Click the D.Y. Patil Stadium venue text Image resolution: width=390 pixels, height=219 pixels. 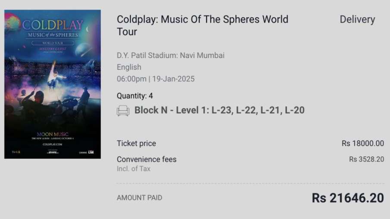(x=171, y=55)
